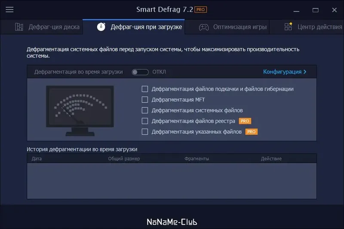The image size is (344, 229).
Task: Click the ОТКЛ toggle status label
Action: pyautogui.click(x=159, y=72)
